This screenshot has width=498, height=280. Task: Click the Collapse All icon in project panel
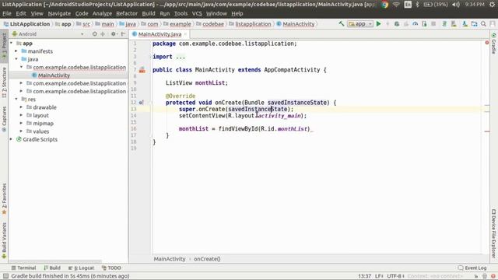point(103,34)
